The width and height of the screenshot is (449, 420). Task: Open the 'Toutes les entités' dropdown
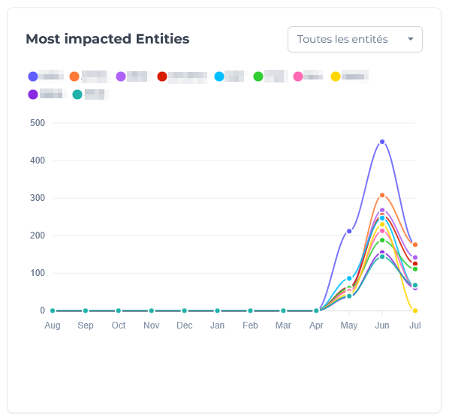coord(355,39)
